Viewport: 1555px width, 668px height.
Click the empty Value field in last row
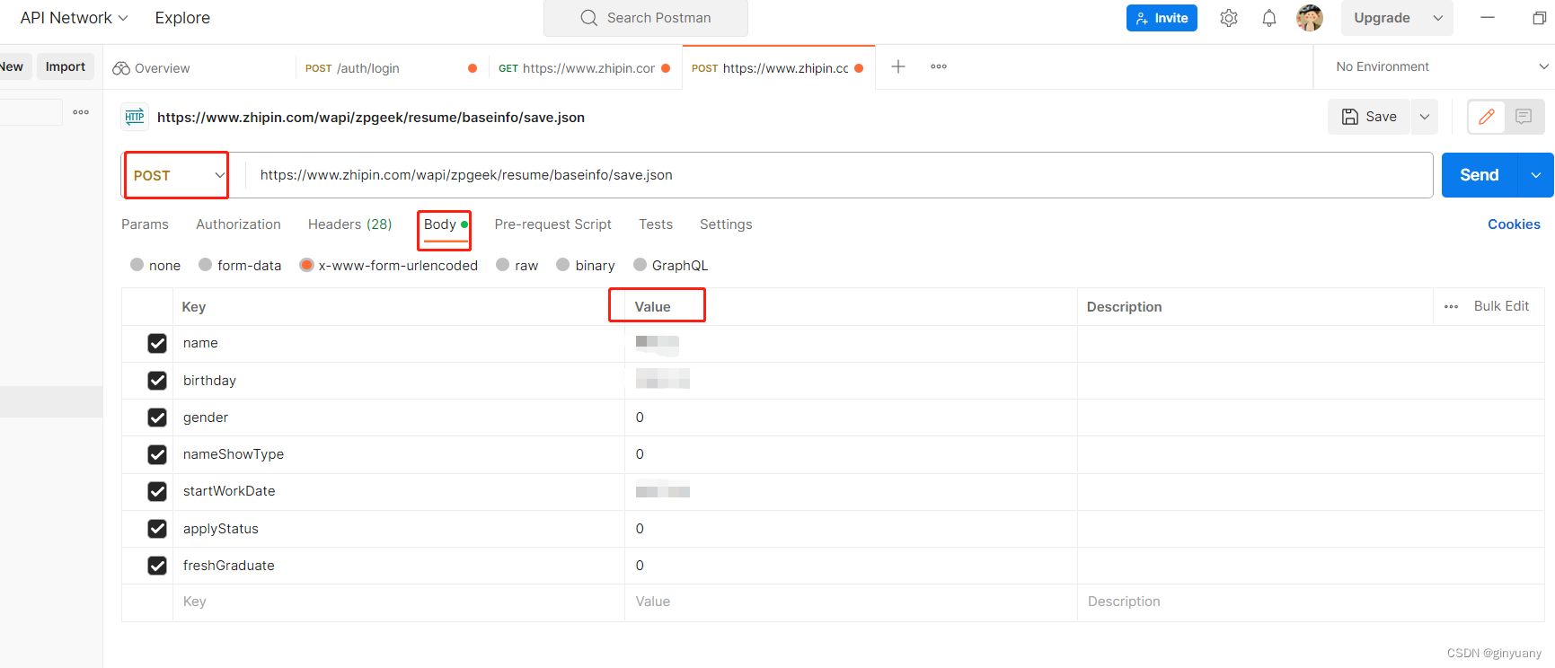coord(851,602)
